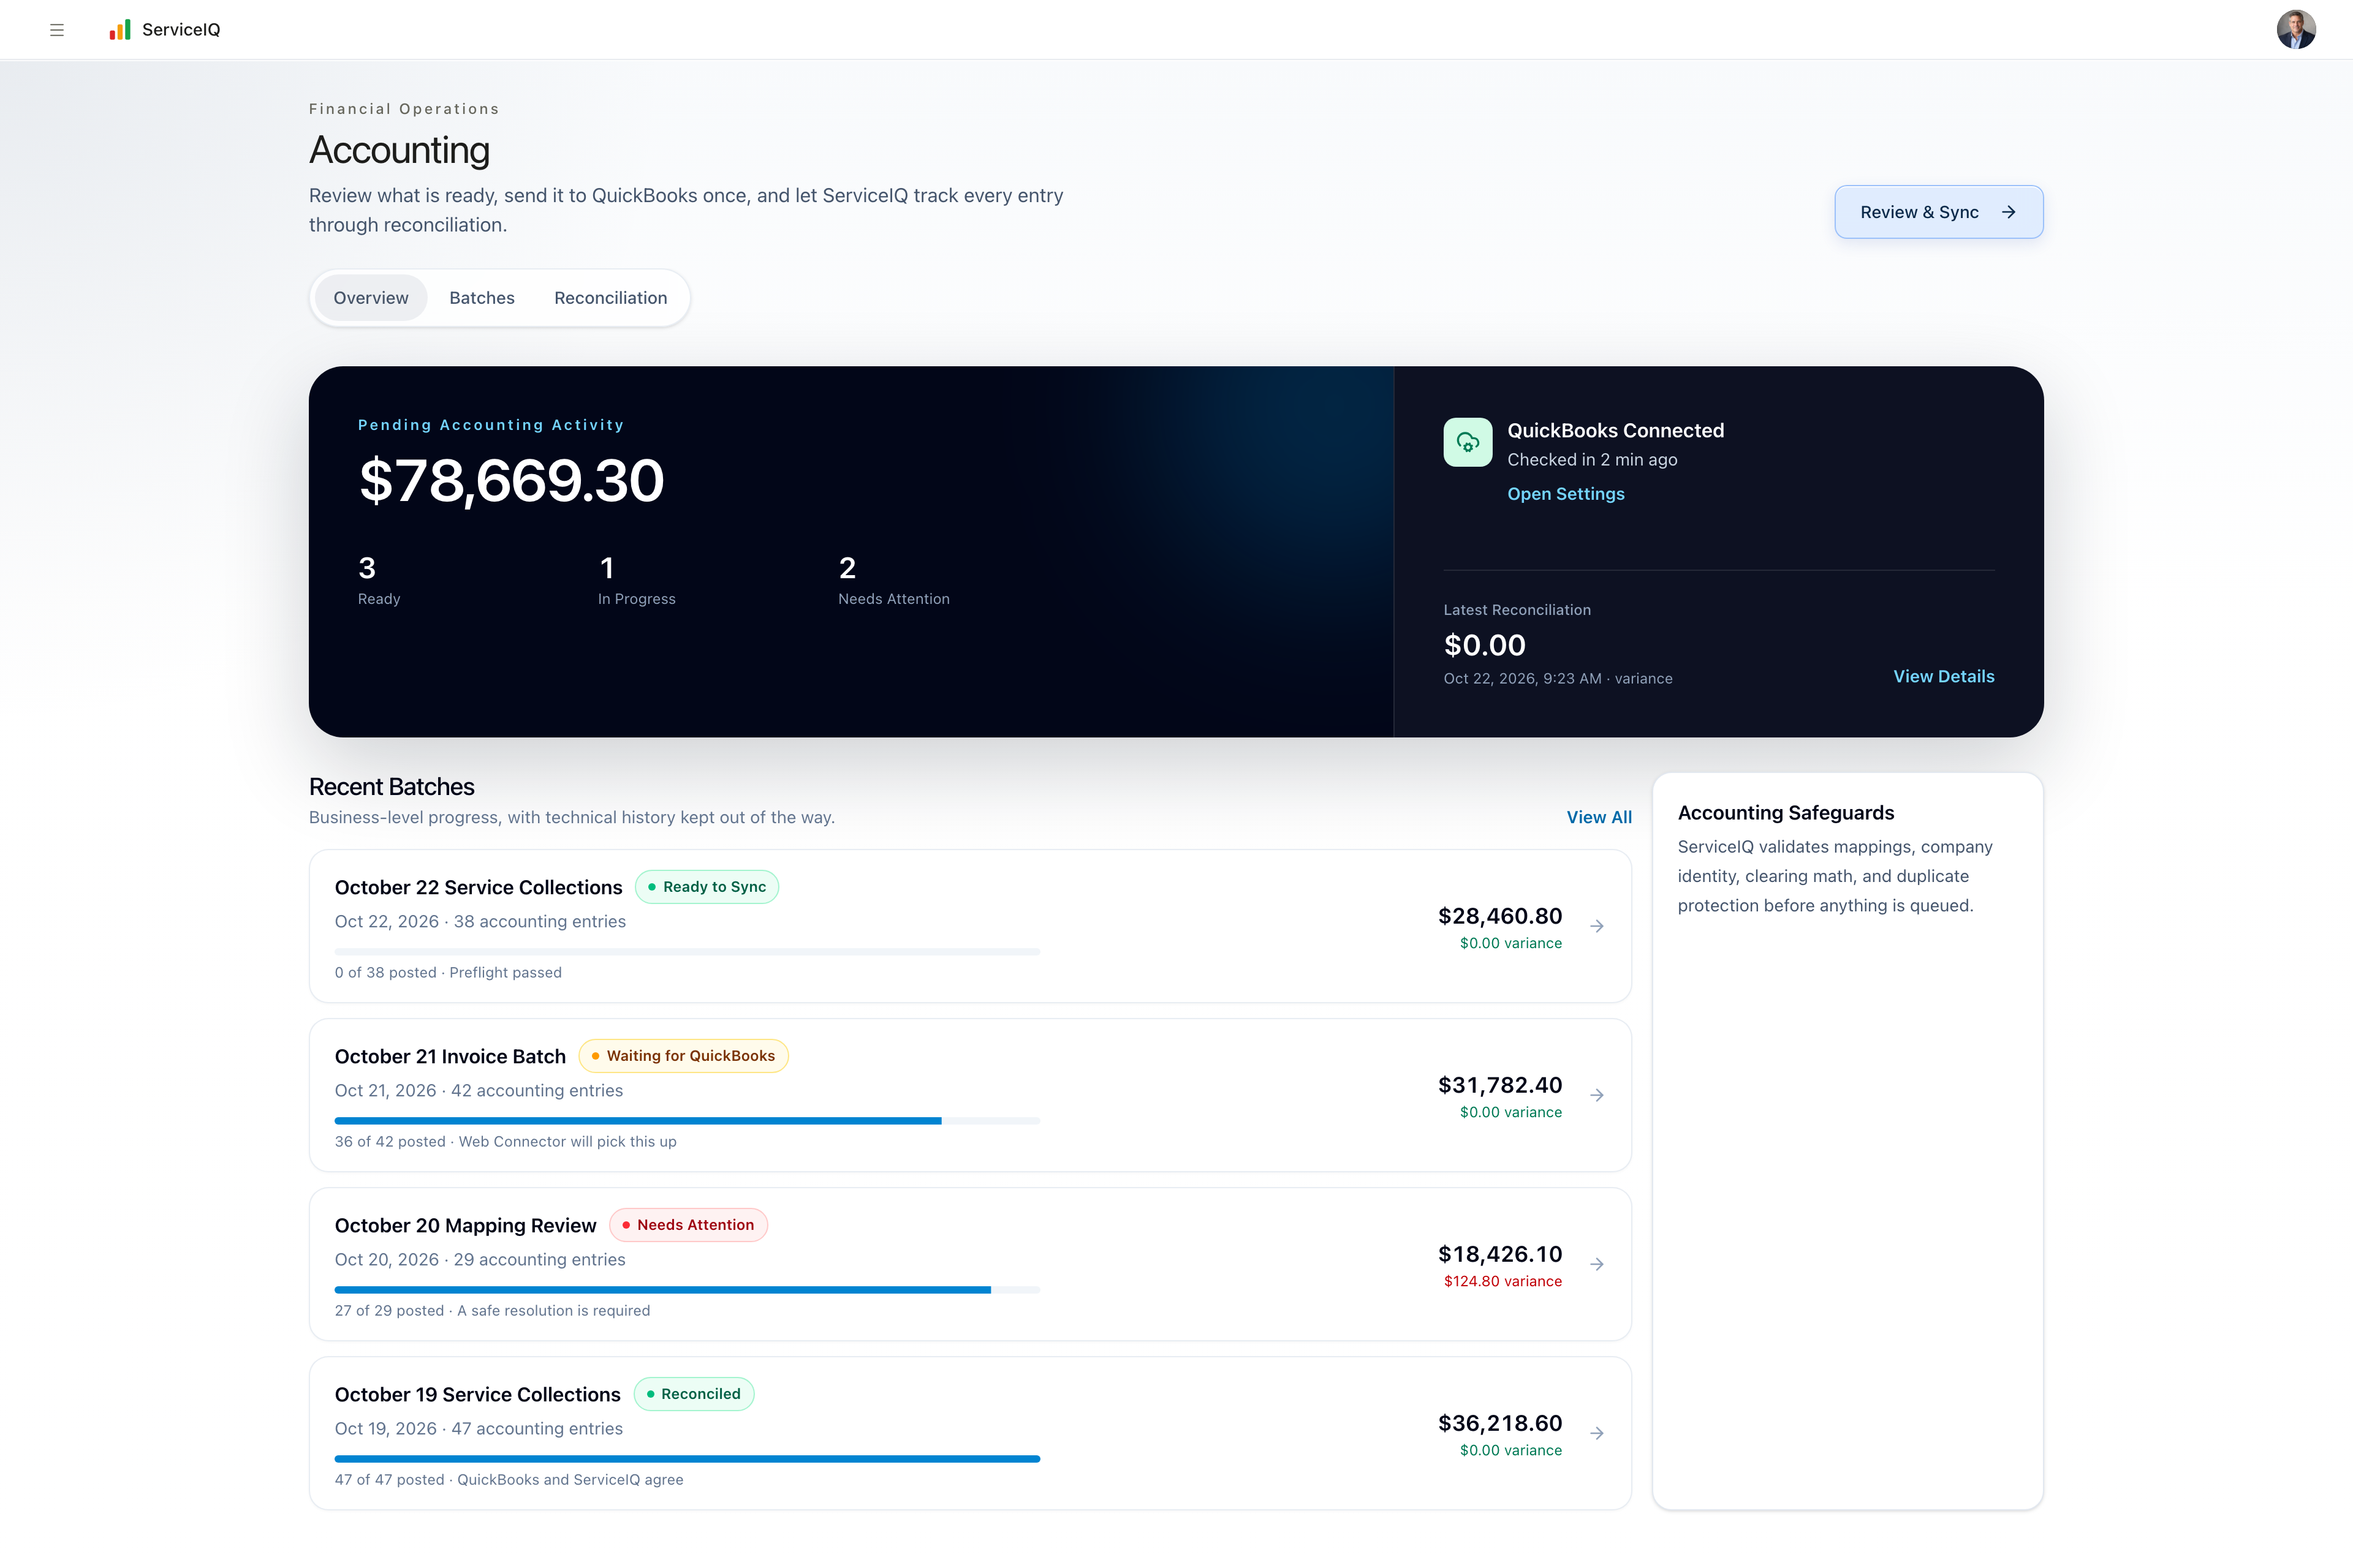Image resolution: width=2353 pixels, height=1568 pixels.
Task: Open the user profile avatar
Action: pos(2296,30)
